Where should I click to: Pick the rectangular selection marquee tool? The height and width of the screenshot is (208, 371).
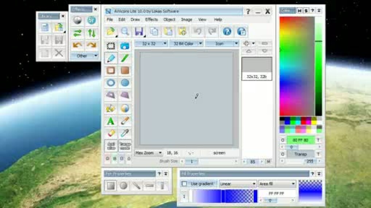[111, 46]
